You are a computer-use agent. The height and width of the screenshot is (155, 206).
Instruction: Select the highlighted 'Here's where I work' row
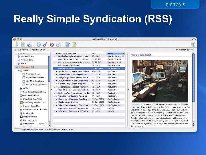(x=89, y=68)
